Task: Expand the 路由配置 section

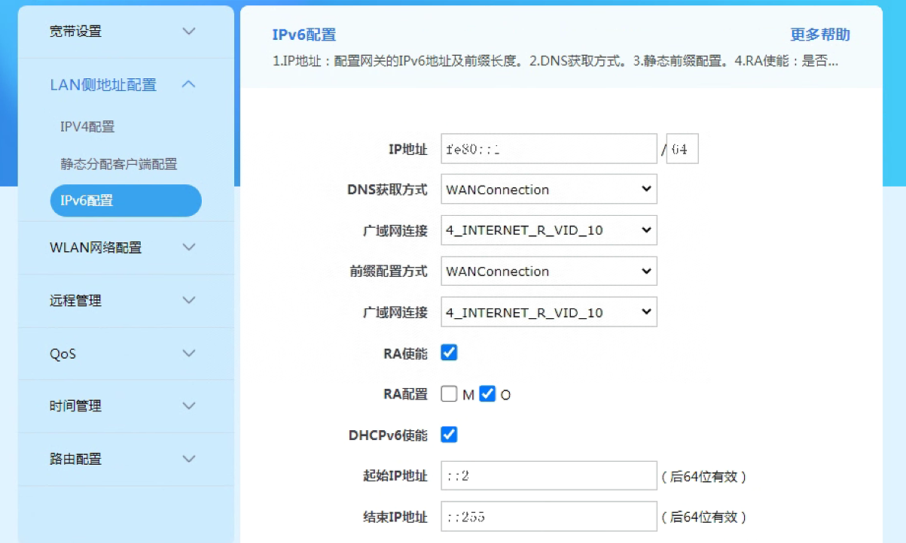Action: coord(125,458)
